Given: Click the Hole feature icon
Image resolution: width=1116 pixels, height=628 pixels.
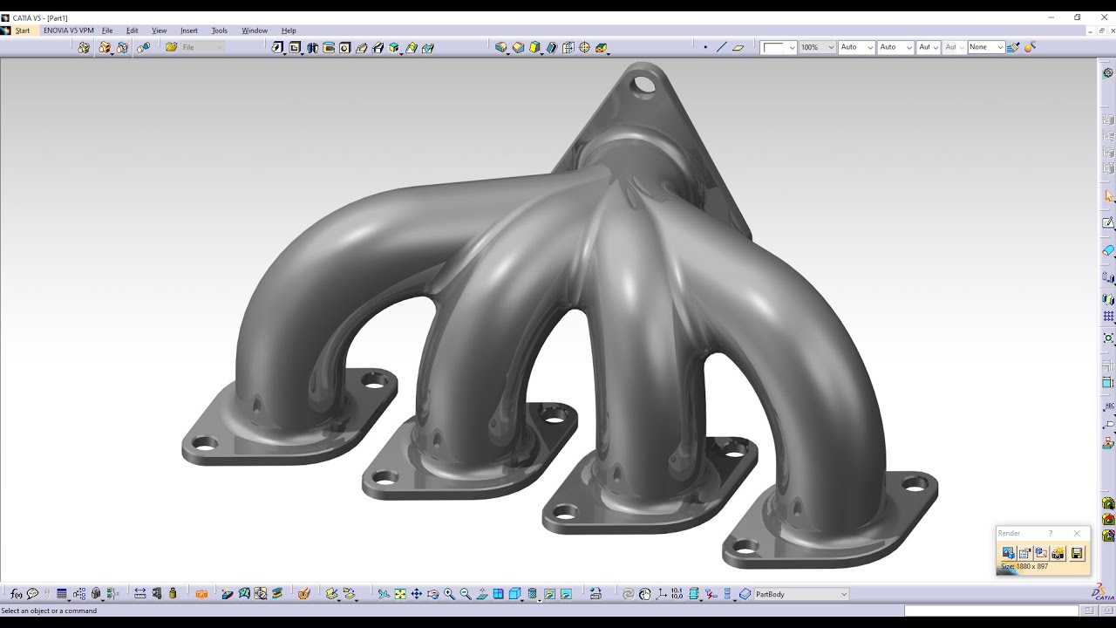Looking at the screenshot, I should coord(345,47).
